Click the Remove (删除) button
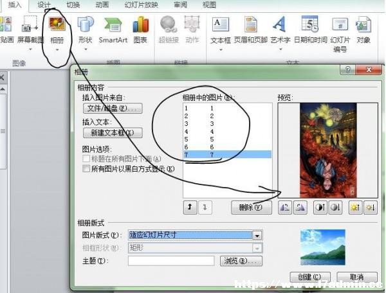The height and width of the screenshot is (293, 386). (x=252, y=208)
